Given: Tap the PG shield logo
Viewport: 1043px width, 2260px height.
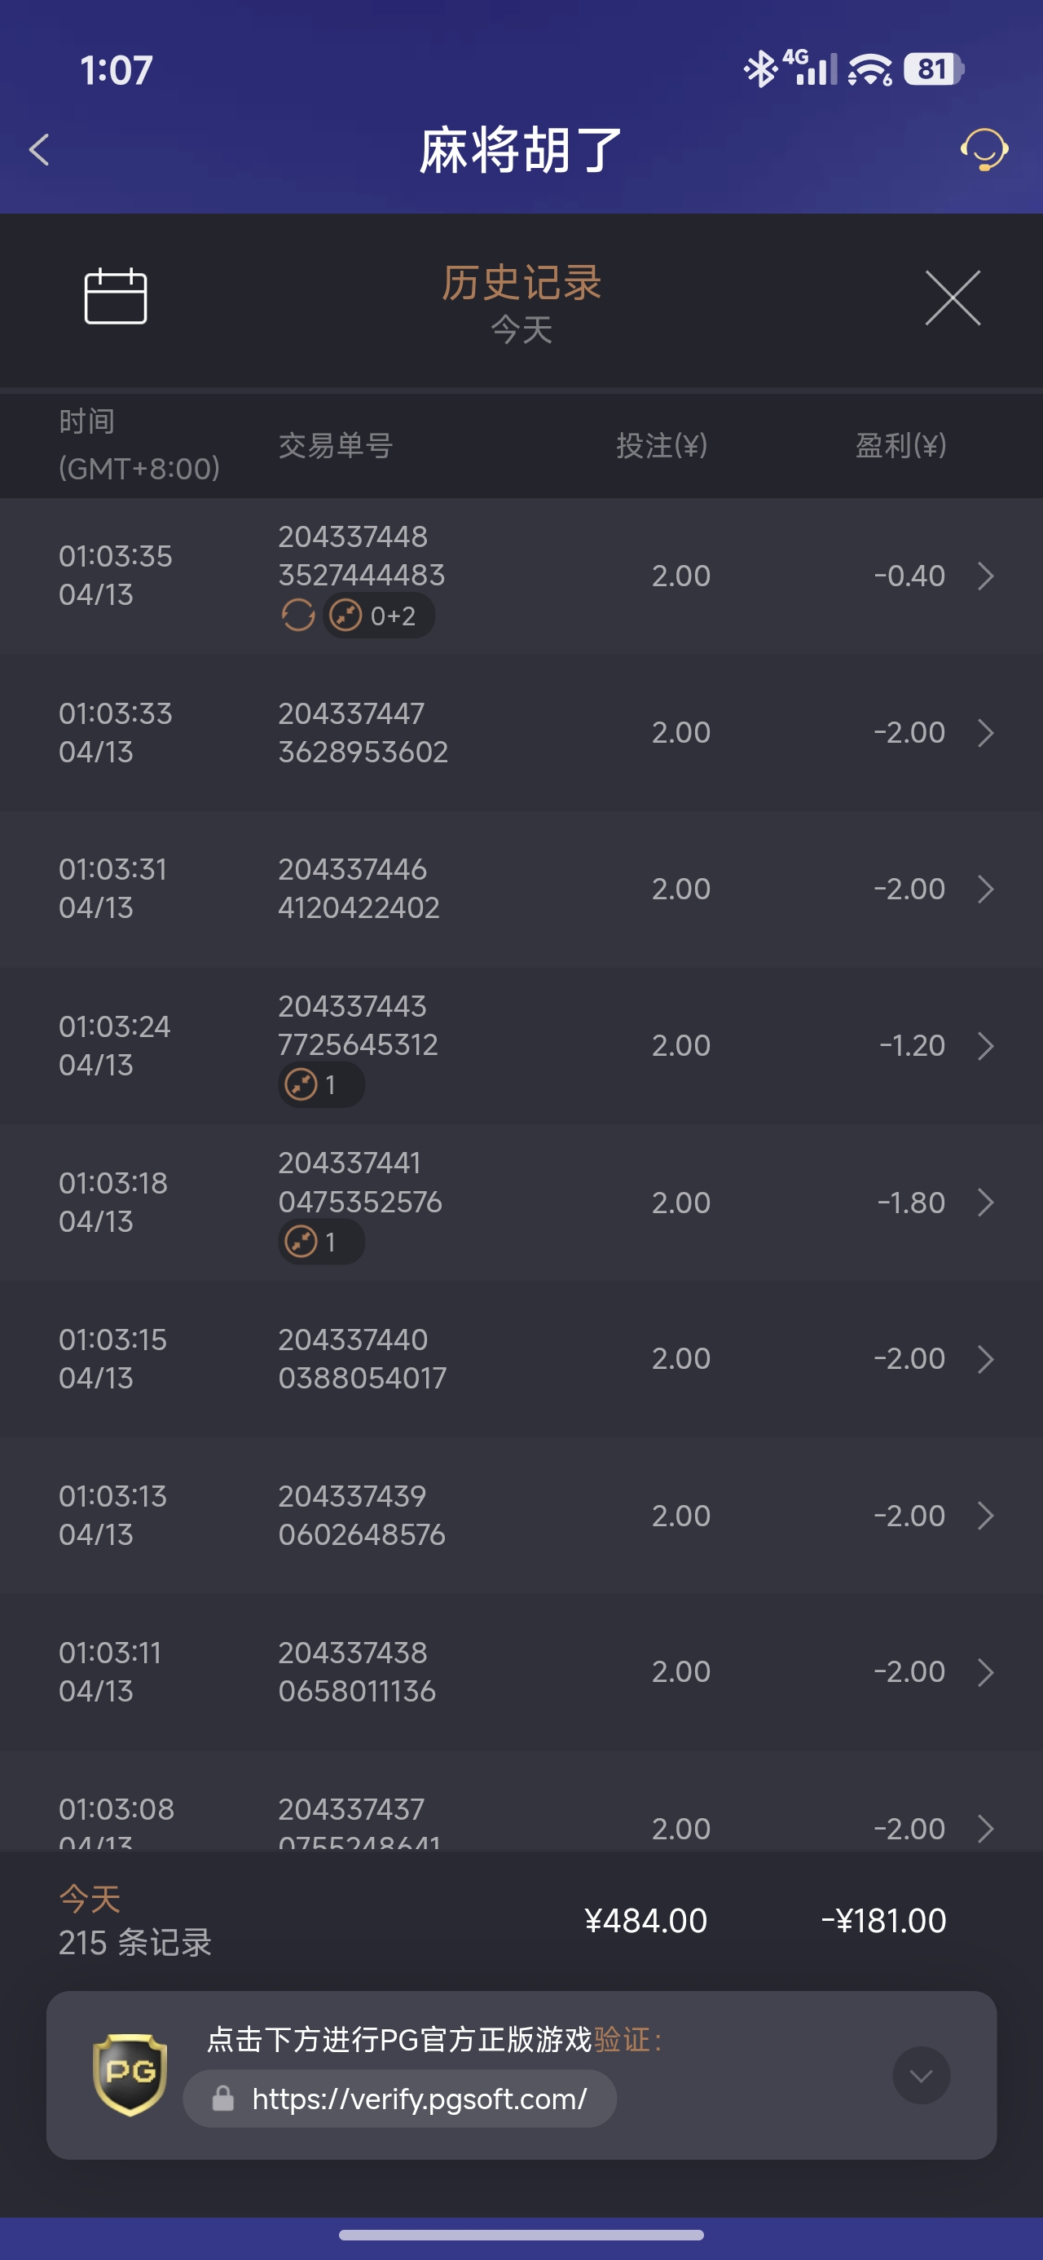Looking at the screenshot, I should [130, 2074].
